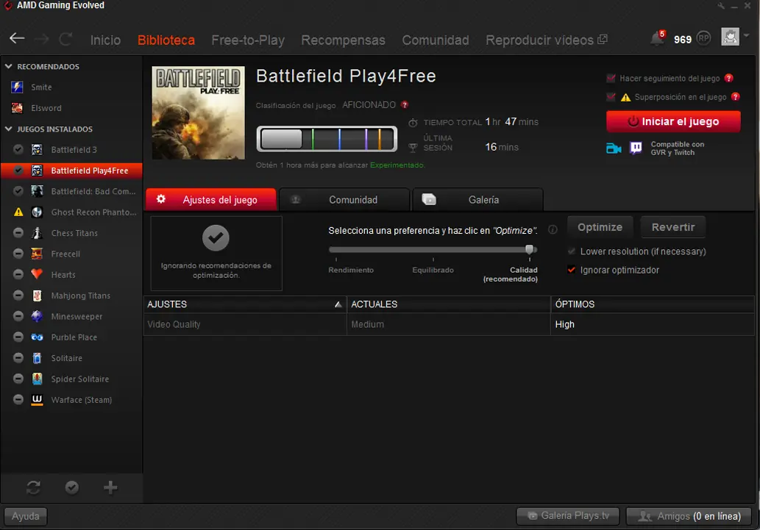Rescan games with the sync icon
Image resolution: width=760 pixels, height=530 pixels.
(33, 487)
